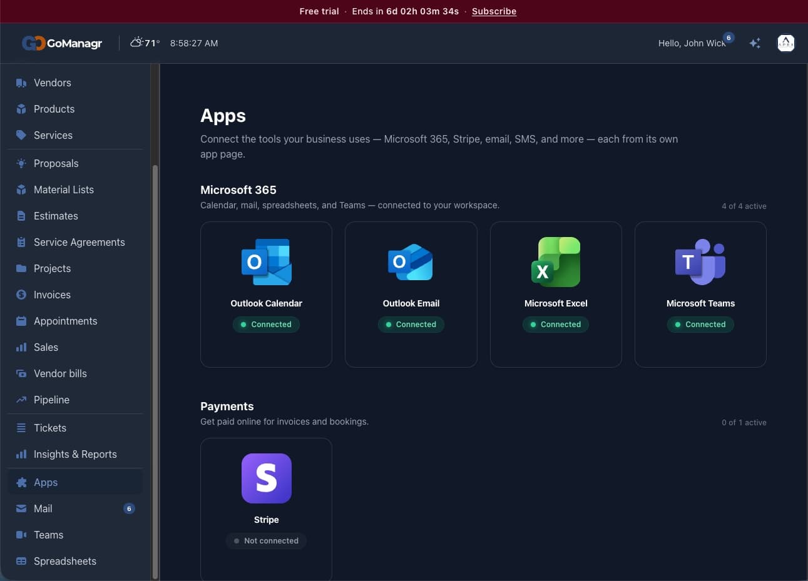Click the Pipeline trend icon
808x581 pixels.
point(21,400)
